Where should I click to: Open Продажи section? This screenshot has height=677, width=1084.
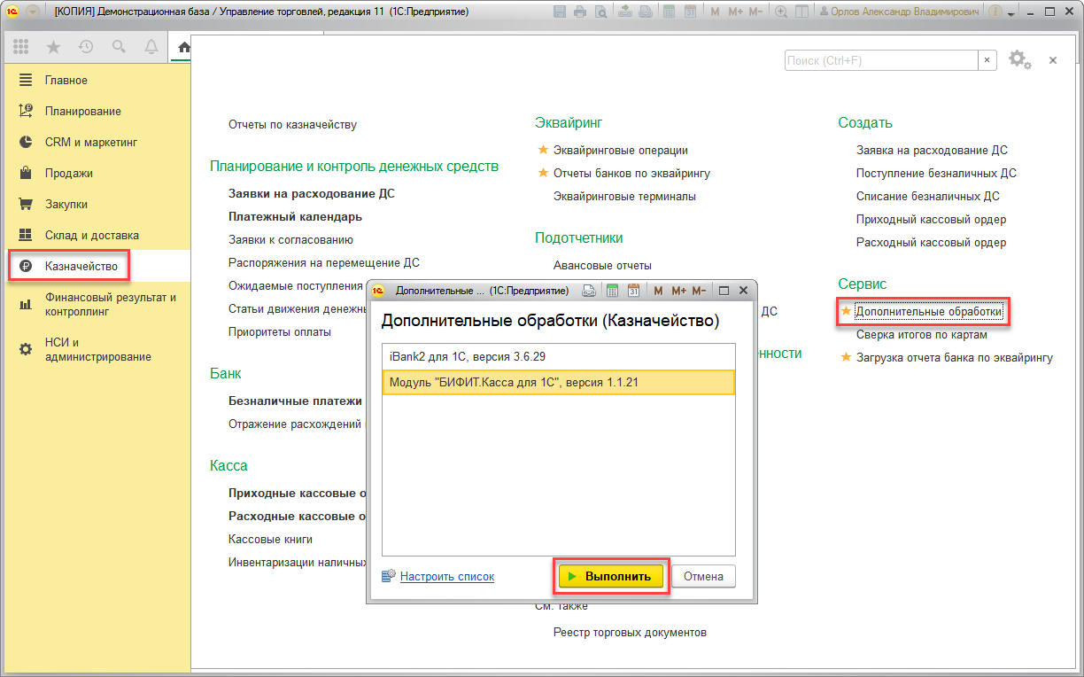[x=96, y=173]
